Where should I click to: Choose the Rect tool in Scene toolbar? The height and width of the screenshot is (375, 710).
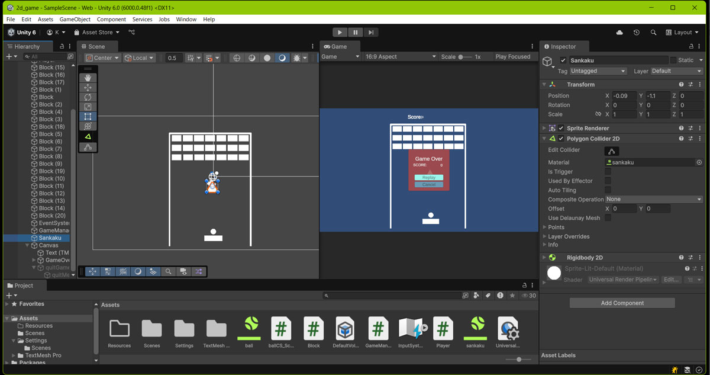tap(88, 117)
